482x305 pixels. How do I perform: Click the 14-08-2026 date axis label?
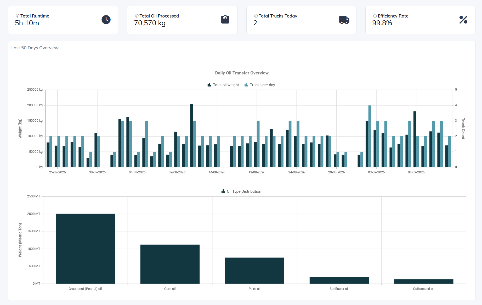[x=217, y=172]
